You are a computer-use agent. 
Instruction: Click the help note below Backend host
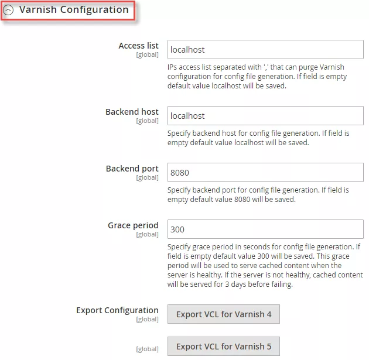tap(258, 138)
